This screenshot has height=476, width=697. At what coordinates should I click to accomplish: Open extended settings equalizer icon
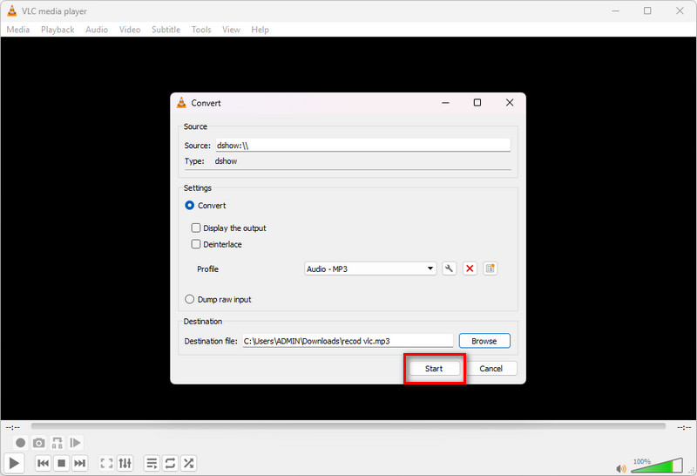(125, 463)
